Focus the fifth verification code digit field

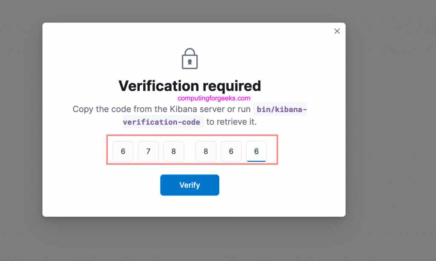231,152
